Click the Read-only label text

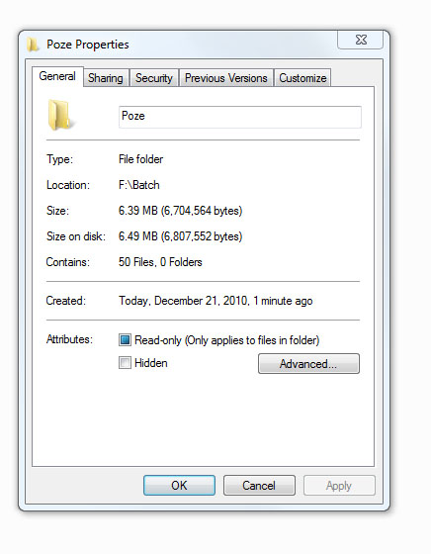pos(227,340)
